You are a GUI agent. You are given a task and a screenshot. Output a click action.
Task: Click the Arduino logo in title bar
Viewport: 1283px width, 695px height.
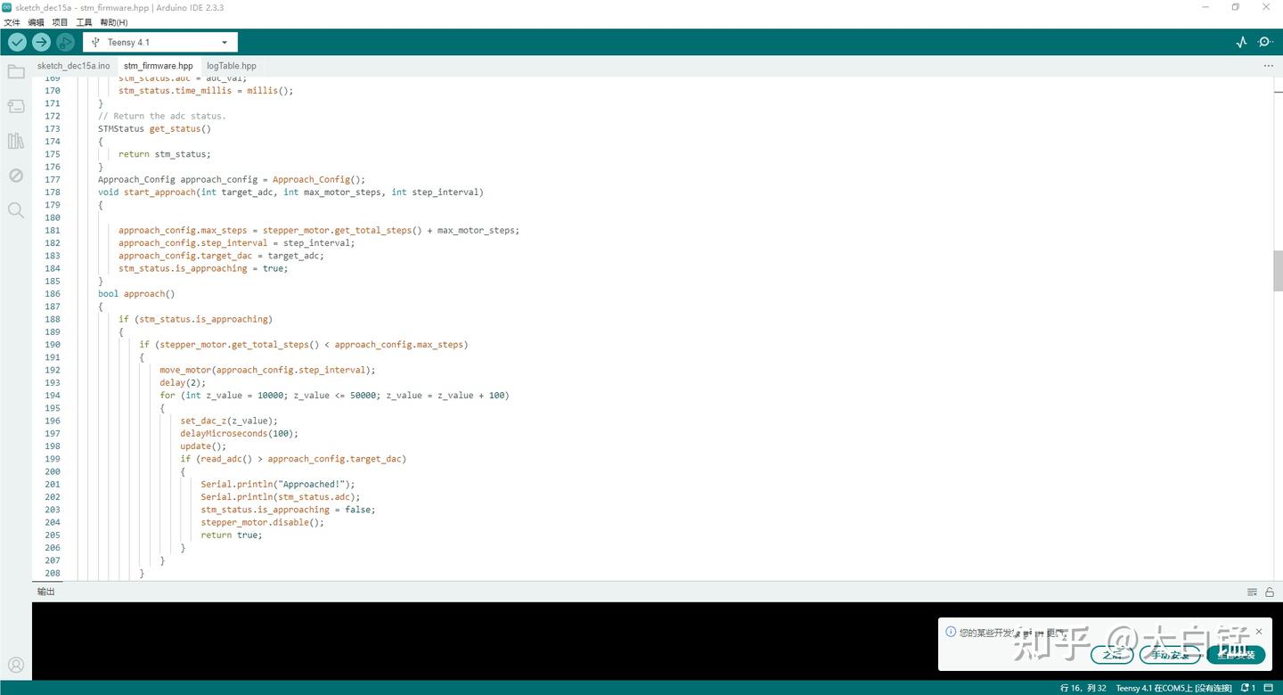pyautogui.click(x=7, y=7)
